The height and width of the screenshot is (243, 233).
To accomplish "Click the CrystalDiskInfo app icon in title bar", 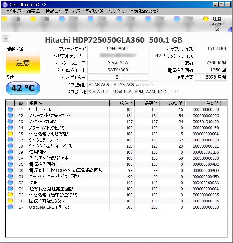I will coord(5,5).
